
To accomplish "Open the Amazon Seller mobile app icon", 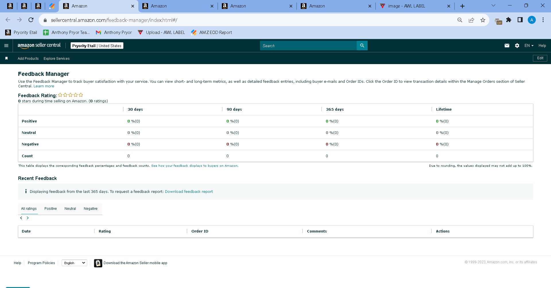I will coord(98,263).
